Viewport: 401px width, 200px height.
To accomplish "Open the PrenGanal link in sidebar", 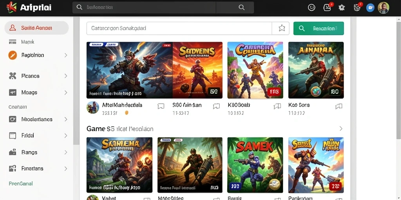I will point(21,184).
